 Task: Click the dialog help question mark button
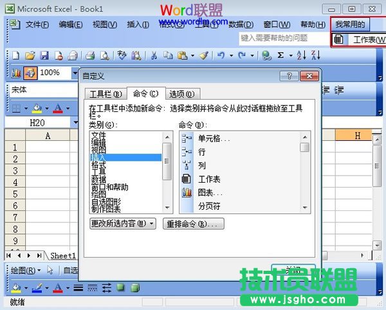pos(289,77)
